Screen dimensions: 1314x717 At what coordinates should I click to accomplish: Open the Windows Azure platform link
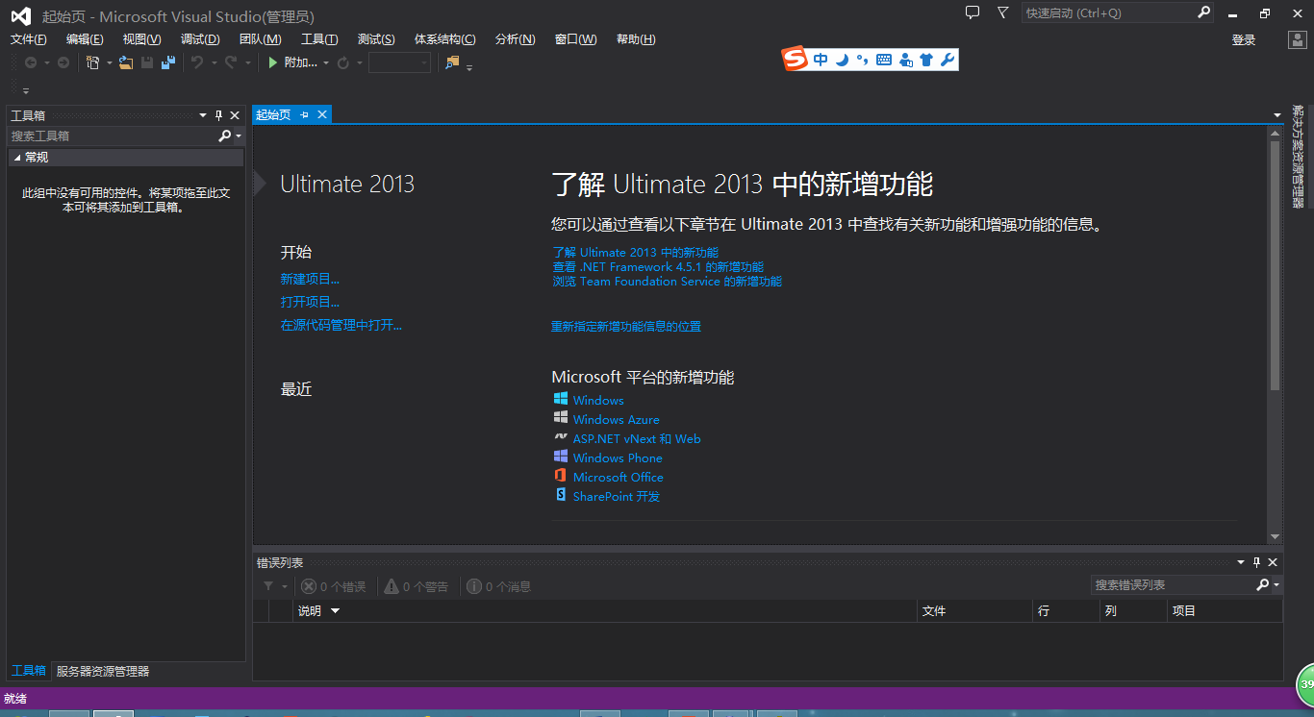(x=617, y=420)
